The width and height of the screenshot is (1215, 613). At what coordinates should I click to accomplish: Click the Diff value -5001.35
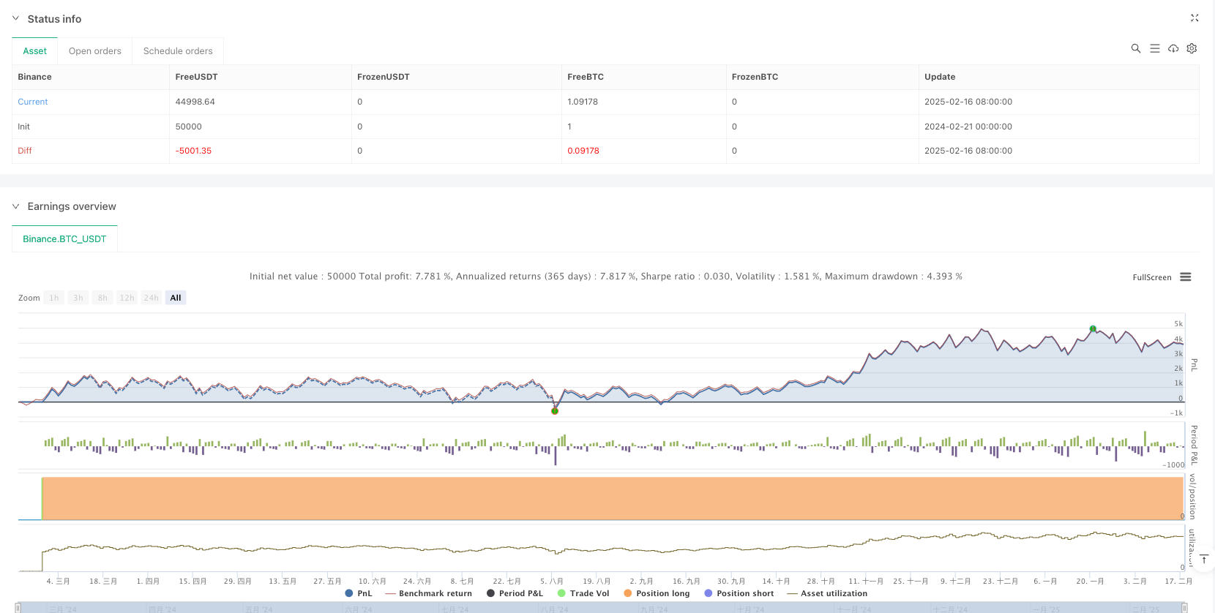[193, 151]
